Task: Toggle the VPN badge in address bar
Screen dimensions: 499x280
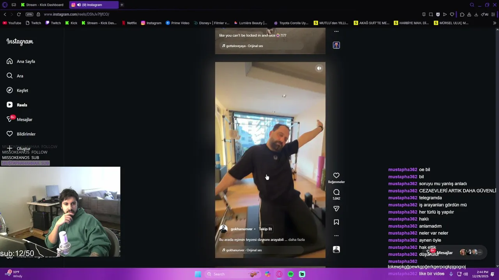Action: tap(29, 14)
